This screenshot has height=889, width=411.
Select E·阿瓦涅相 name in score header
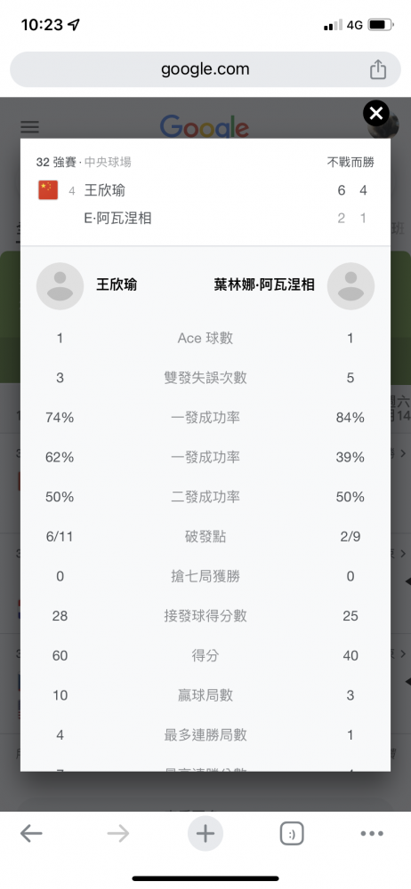pos(117,218)
